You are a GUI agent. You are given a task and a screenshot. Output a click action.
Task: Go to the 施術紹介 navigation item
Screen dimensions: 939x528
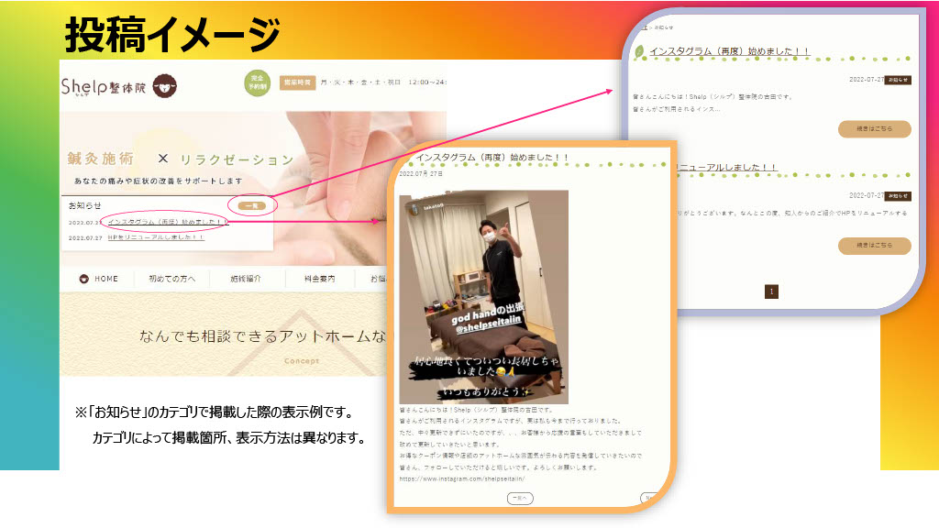pos(246,279)
